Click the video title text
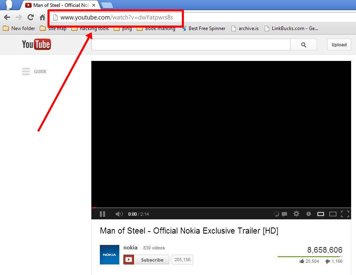The height and width of the screenshot is (275, 356). click(x=189, y=231)
